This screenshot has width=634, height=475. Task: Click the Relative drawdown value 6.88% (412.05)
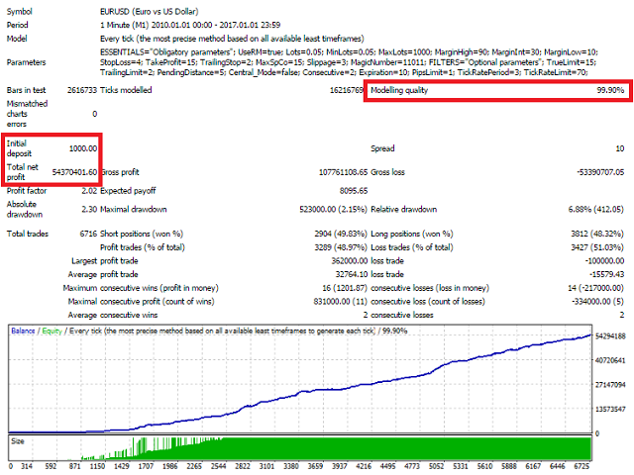596,209
